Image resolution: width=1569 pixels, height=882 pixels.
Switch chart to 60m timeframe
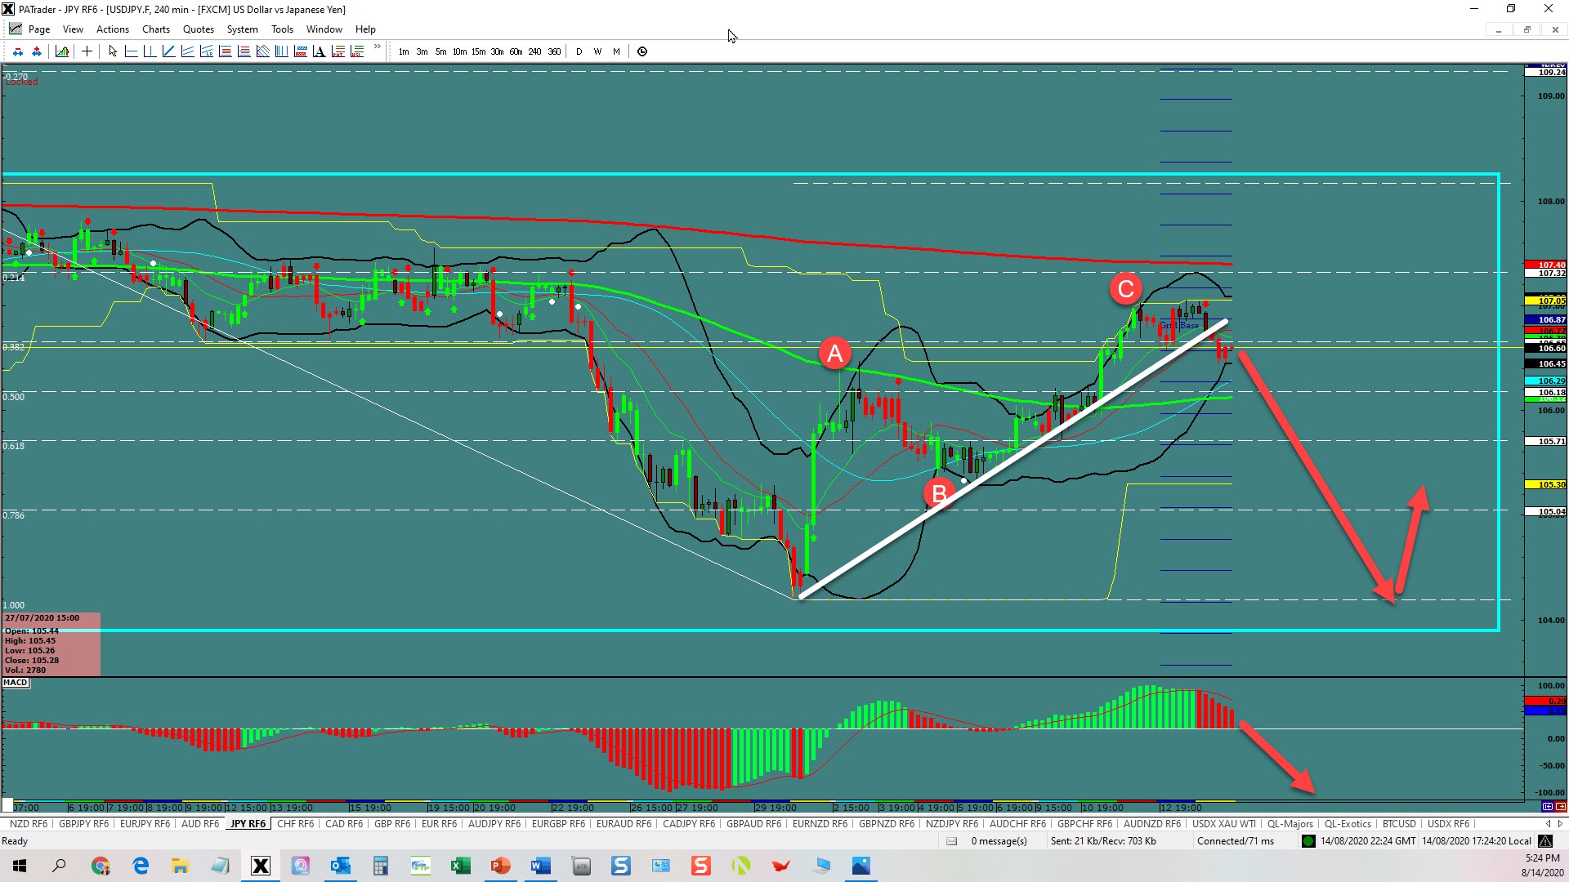click(x=516, y=51)
